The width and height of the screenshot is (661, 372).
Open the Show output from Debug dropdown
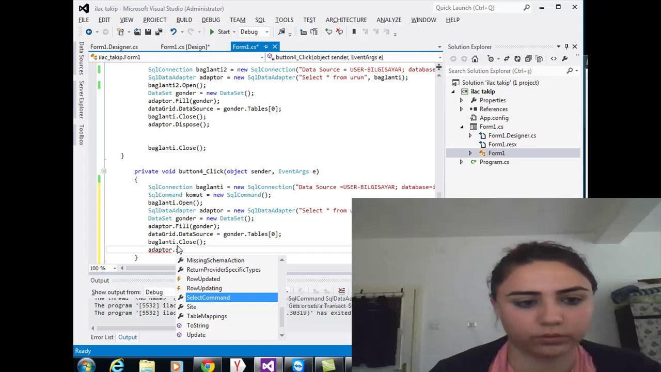(x=161, y=292)
